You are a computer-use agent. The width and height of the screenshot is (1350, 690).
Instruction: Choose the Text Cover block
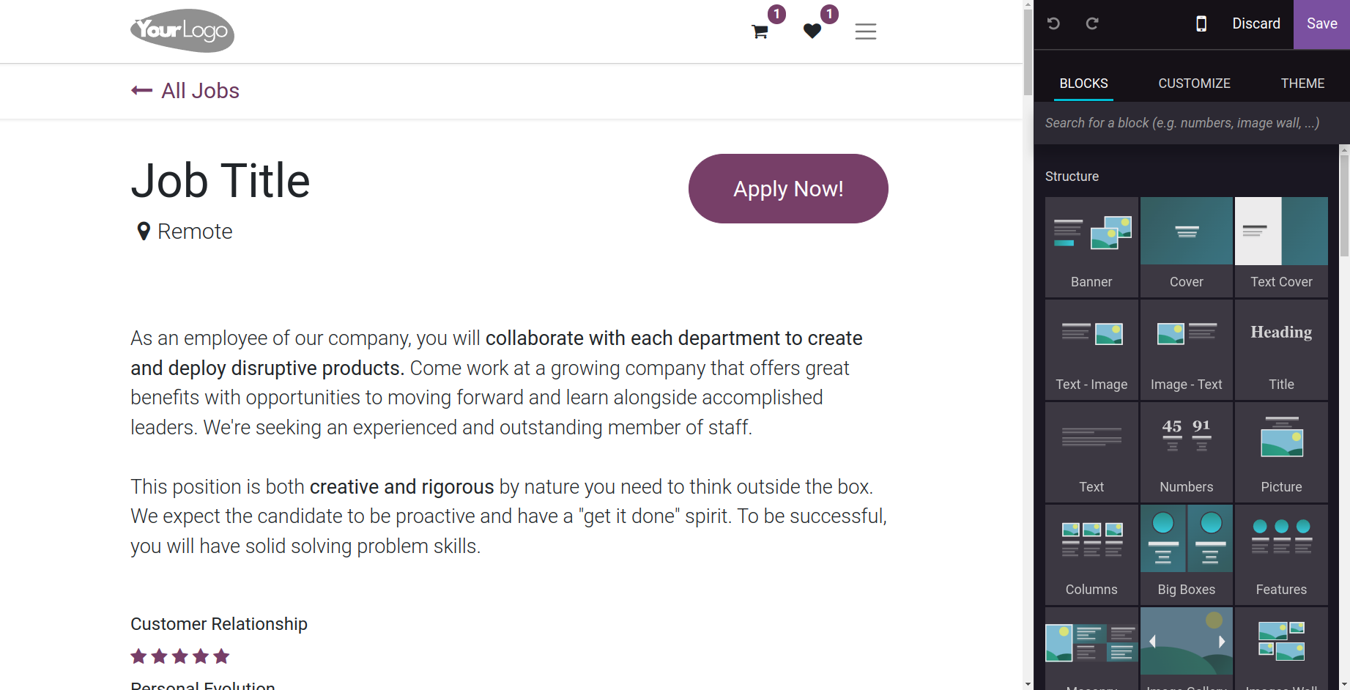(x=1281, y=246)
